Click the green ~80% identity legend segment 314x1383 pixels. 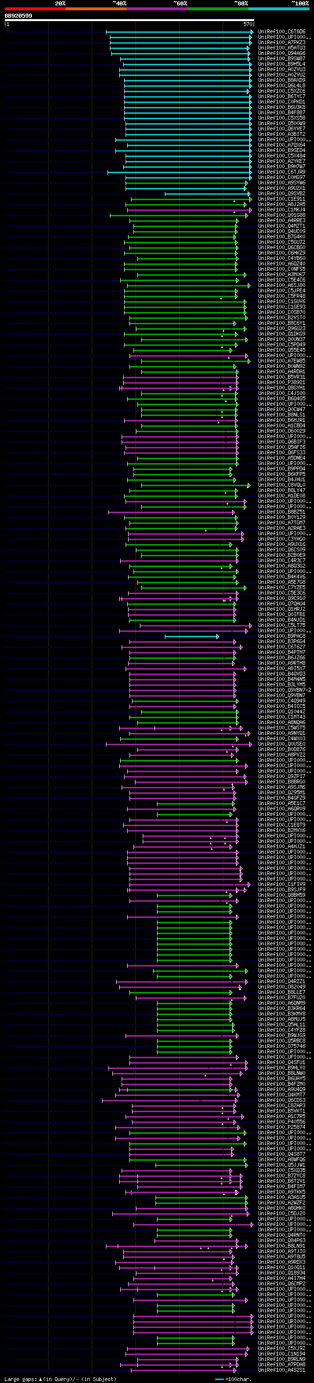(x=218, y=9)
